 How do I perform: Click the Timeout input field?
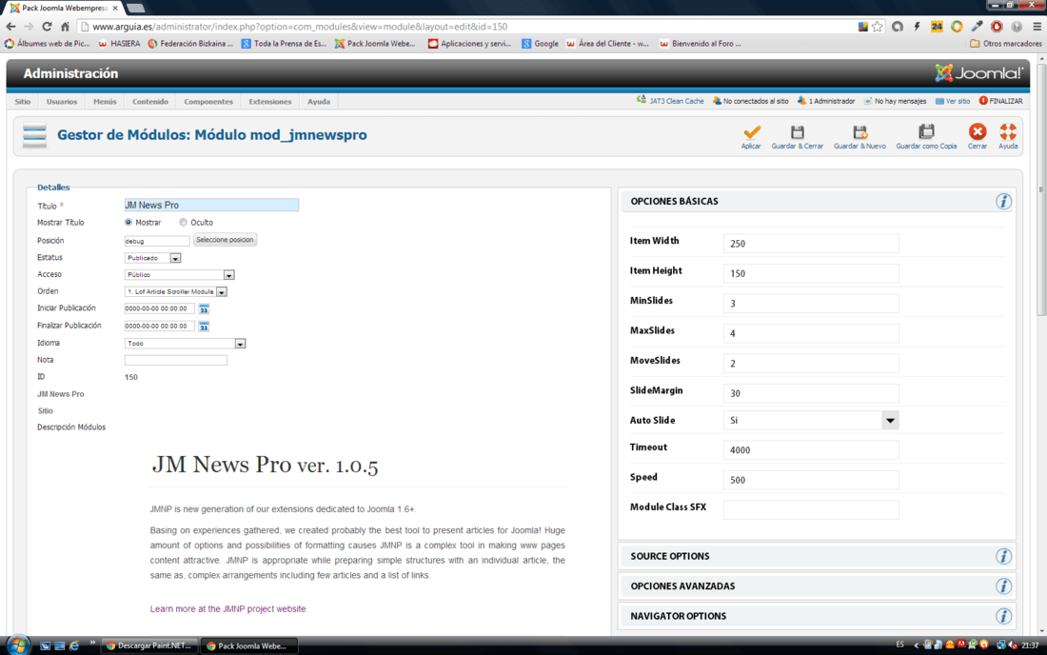(811, 450)
